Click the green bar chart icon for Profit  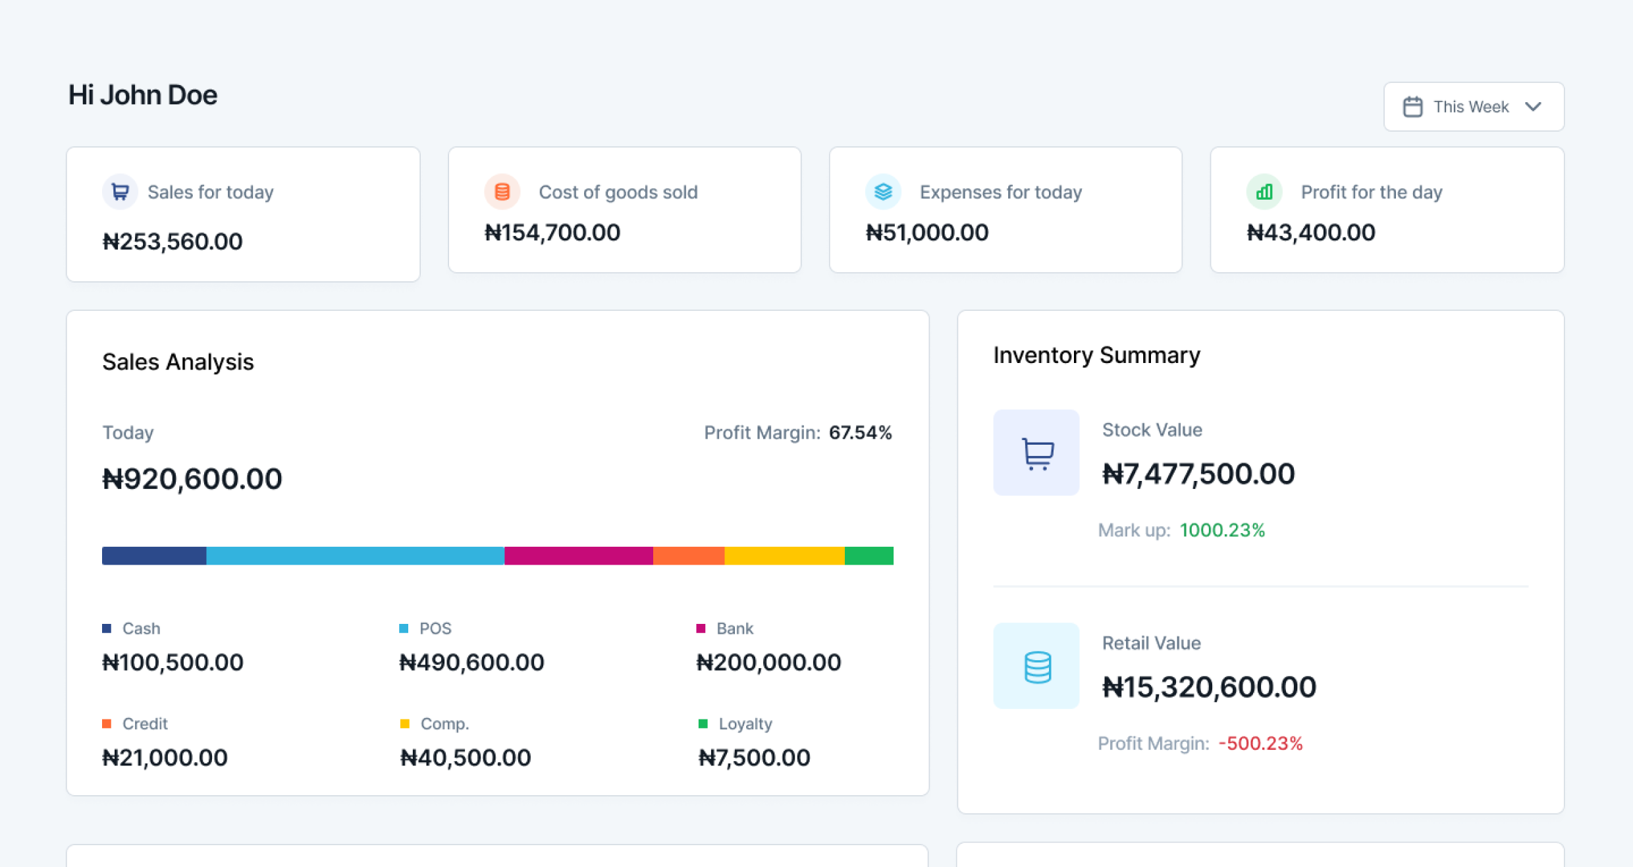coord(1264,192)
